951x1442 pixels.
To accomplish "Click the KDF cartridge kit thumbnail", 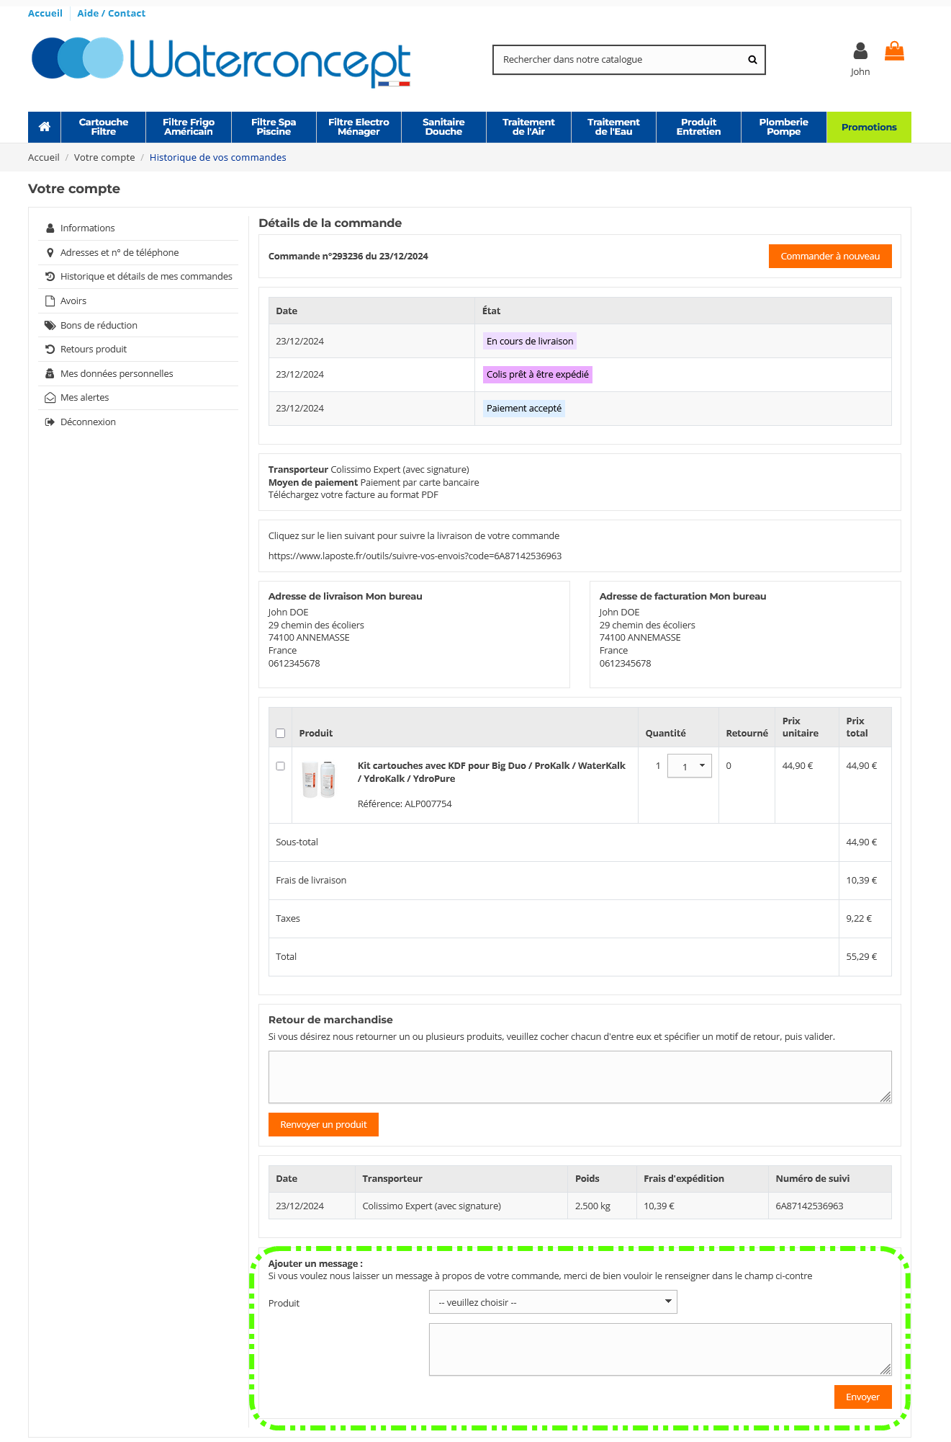I will 319,779.
